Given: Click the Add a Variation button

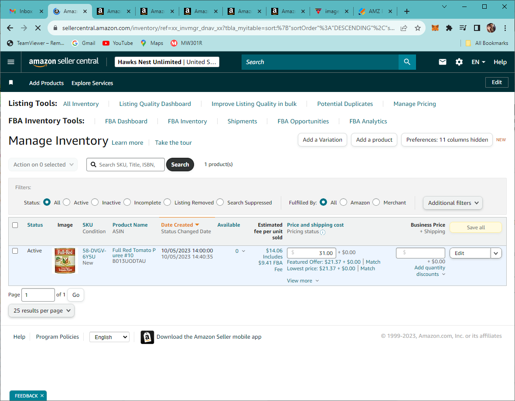Looking at the screenshot, I should pos(322,139).
